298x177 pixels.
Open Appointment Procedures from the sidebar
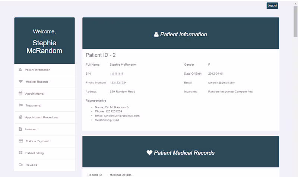[x=42, y=117]
